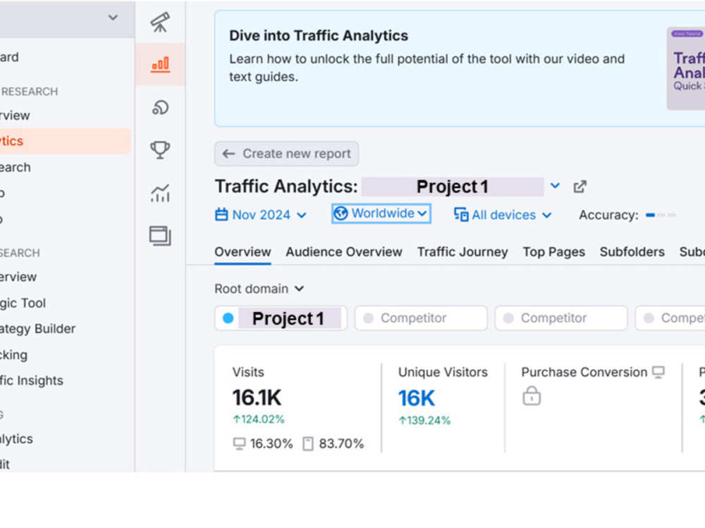The width and height of the screenshot is (705, 528).
Task: Open project in new window icon
Action: [x=580, y=187]
